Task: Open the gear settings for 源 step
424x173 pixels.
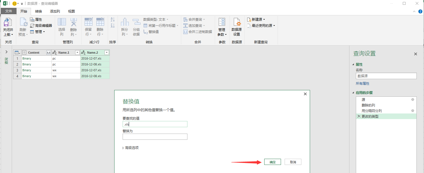Action: point(413,99)
